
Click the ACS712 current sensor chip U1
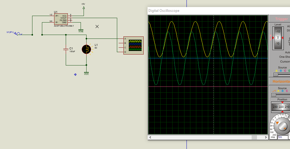pyautogui.click(x=60, y=19)
